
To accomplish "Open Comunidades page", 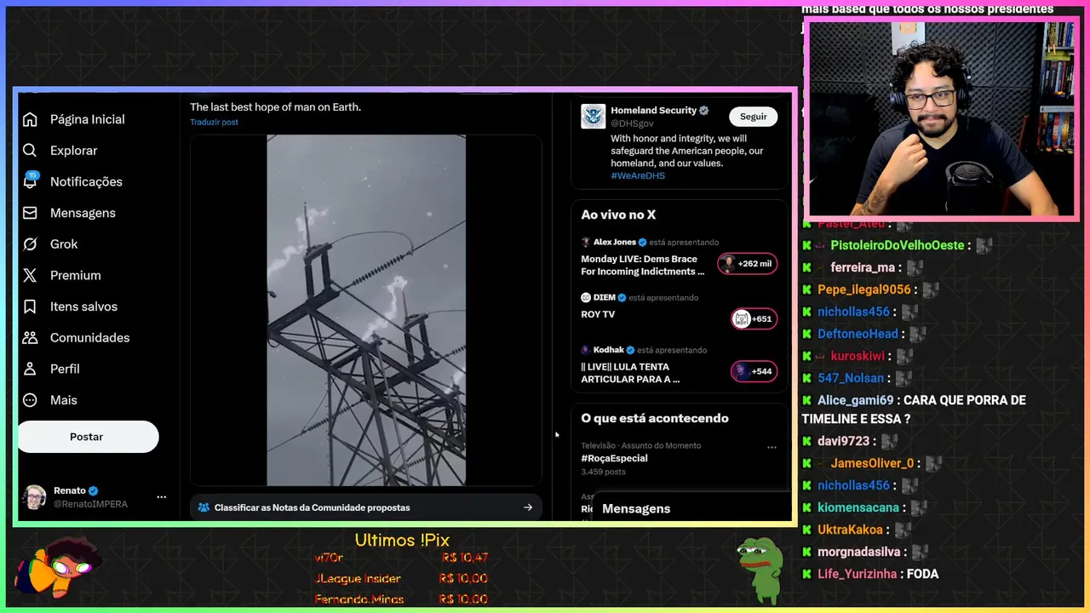I will coord(89,338).
